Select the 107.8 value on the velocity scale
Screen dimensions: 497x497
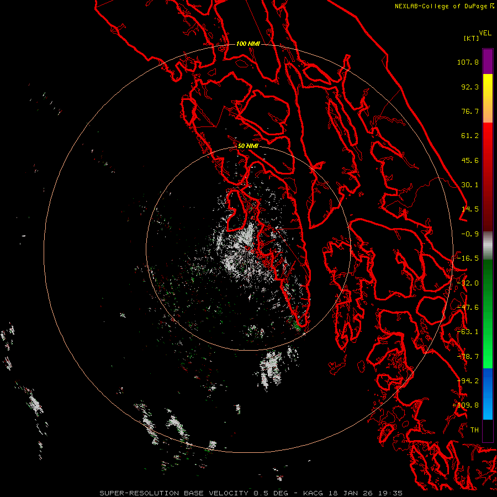[x=468, y=62]
